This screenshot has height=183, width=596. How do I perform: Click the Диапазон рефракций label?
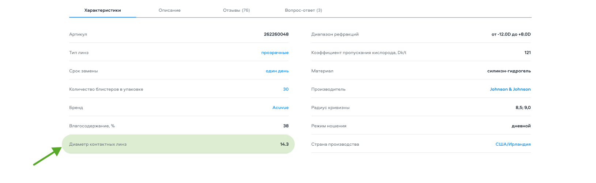coord(335,34)
